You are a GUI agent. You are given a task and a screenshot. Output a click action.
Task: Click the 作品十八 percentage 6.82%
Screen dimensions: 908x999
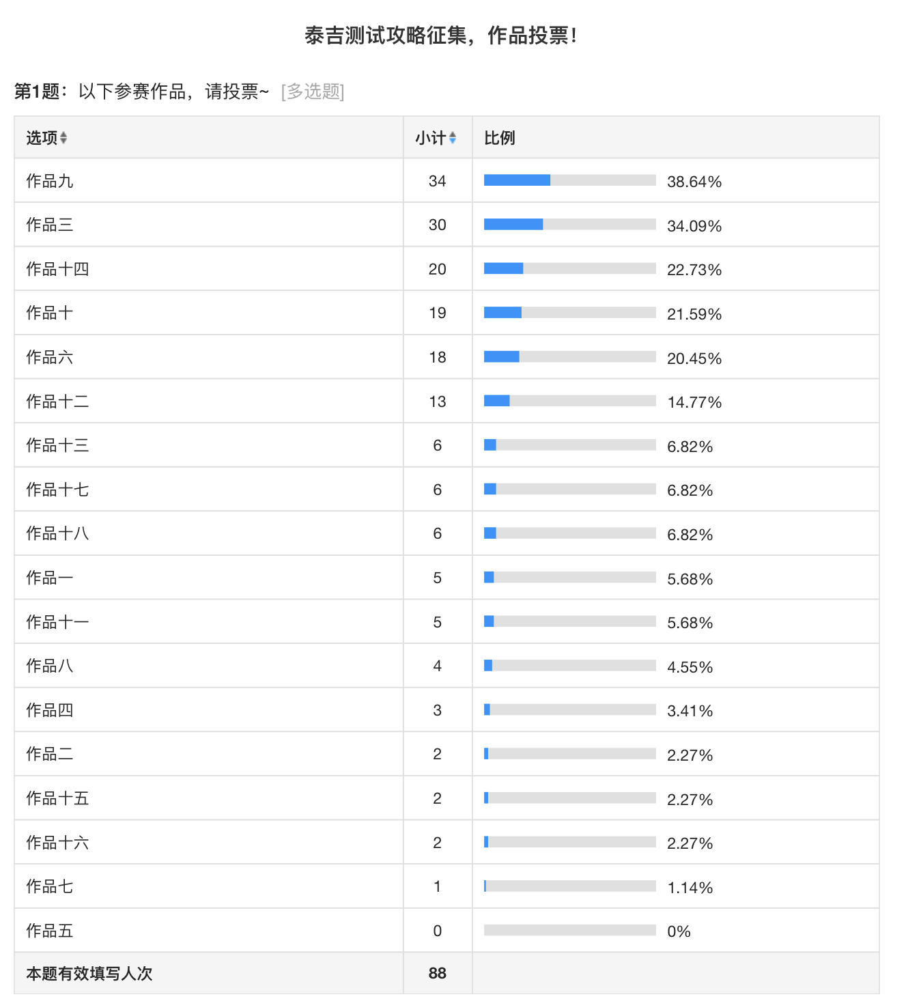click(690, 535)
